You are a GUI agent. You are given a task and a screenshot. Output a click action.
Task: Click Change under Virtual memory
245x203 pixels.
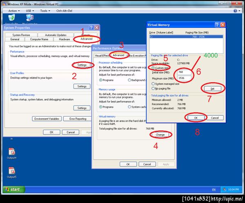pyautogui.click(x=160, y=135)
